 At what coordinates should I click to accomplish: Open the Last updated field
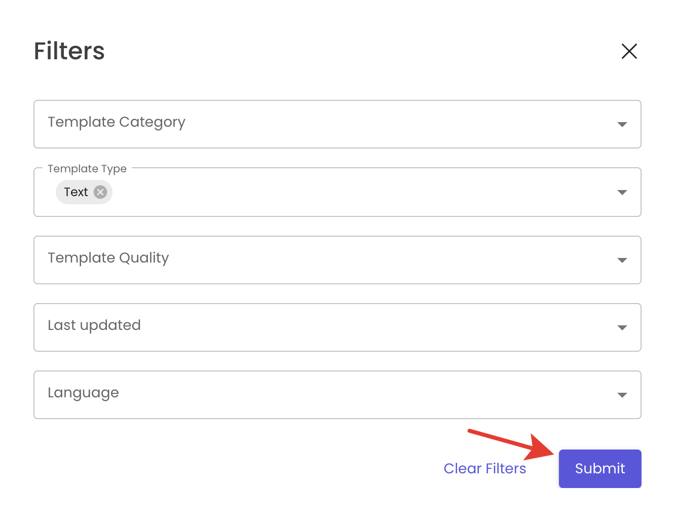coord(337,327)
